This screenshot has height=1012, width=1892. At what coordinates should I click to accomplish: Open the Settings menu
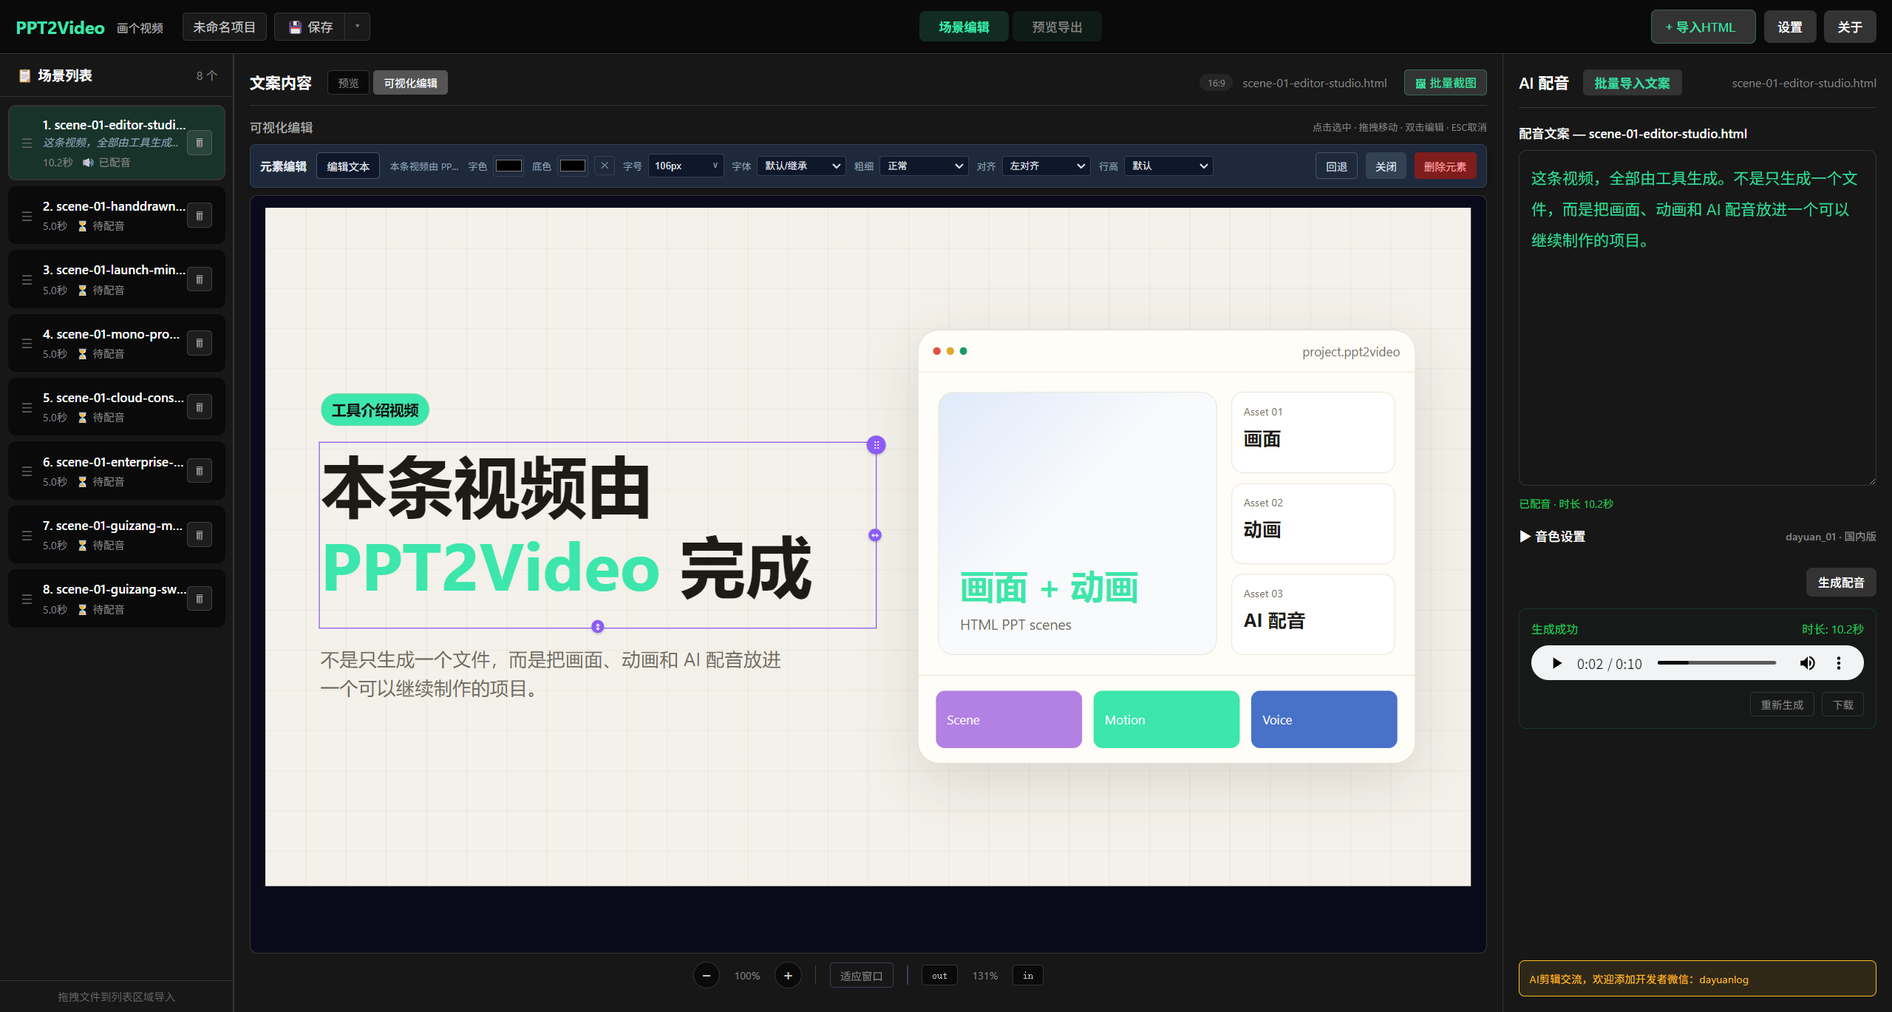point(1790,27)
